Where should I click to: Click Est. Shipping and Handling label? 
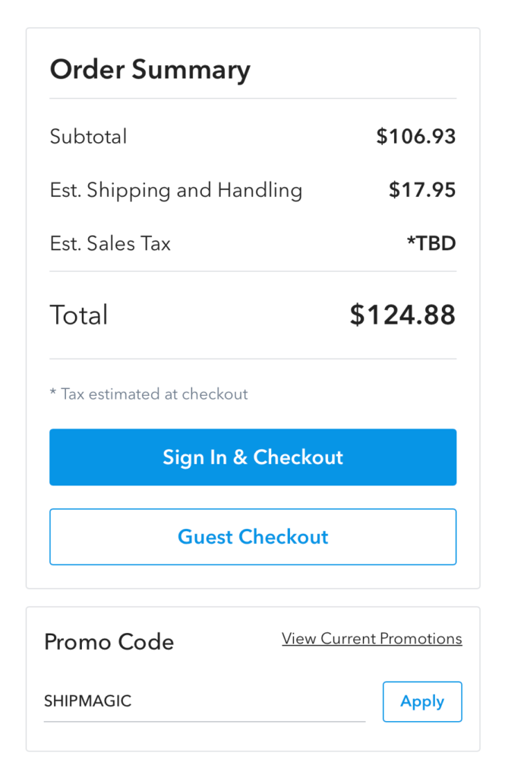click(x=175, y=190)
